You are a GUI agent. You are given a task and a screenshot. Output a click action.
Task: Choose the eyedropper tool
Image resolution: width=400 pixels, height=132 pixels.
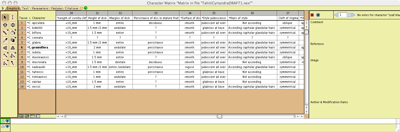tap(5, 40)
